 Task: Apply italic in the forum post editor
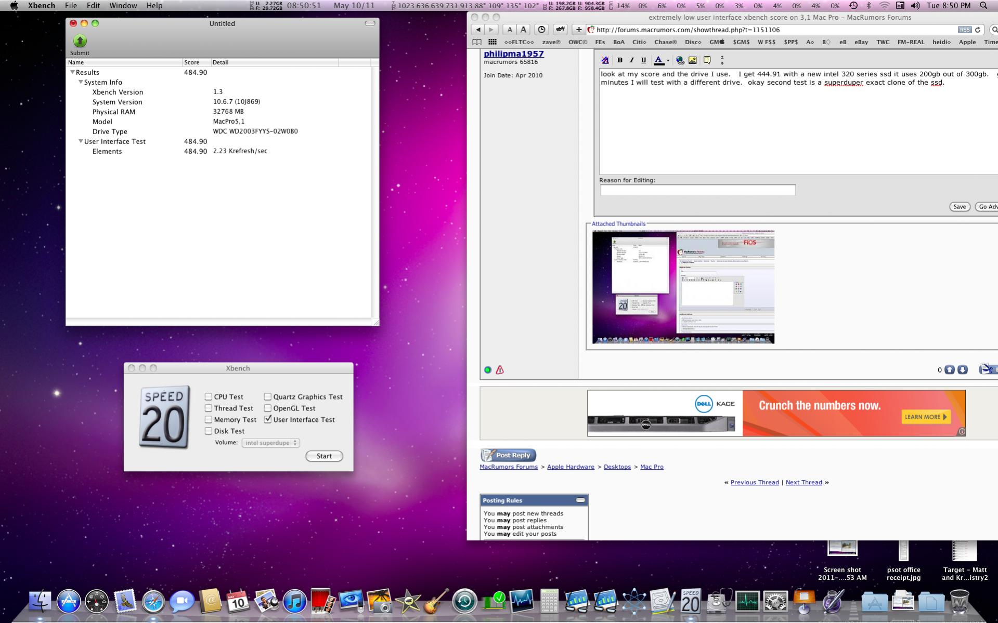(631, 60)
